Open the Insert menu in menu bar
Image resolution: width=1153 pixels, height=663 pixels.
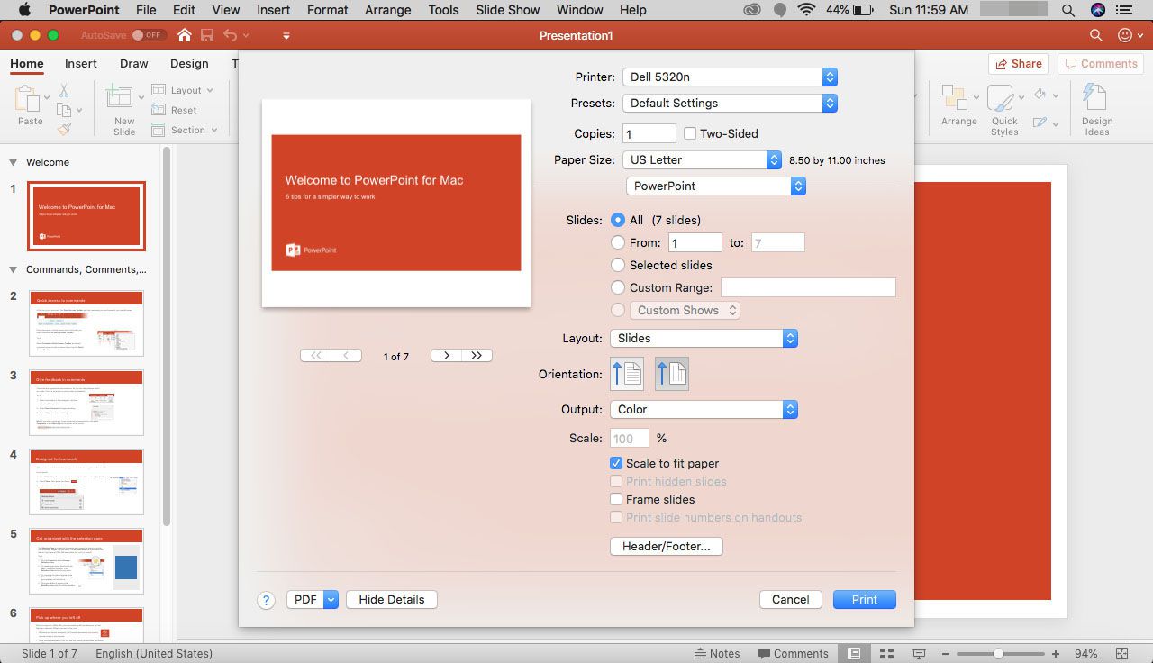(273, 10)
